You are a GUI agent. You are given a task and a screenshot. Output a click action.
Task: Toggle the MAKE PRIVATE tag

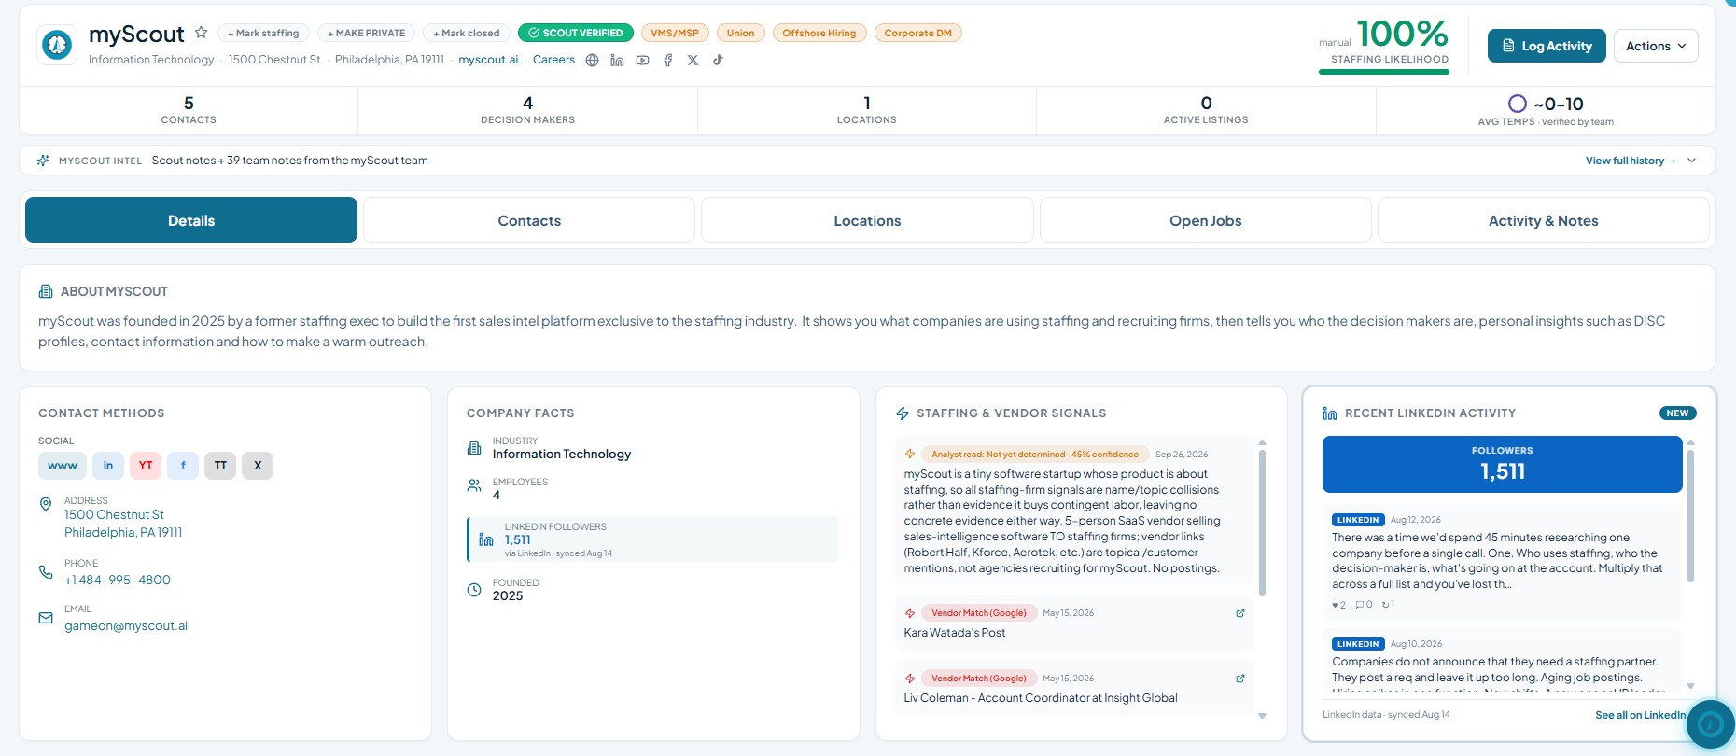[x=367, y=33]
